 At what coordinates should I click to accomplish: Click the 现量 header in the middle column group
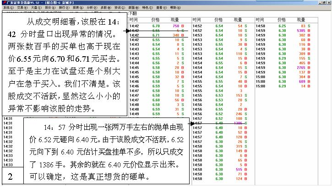click(x=238, y=20)
